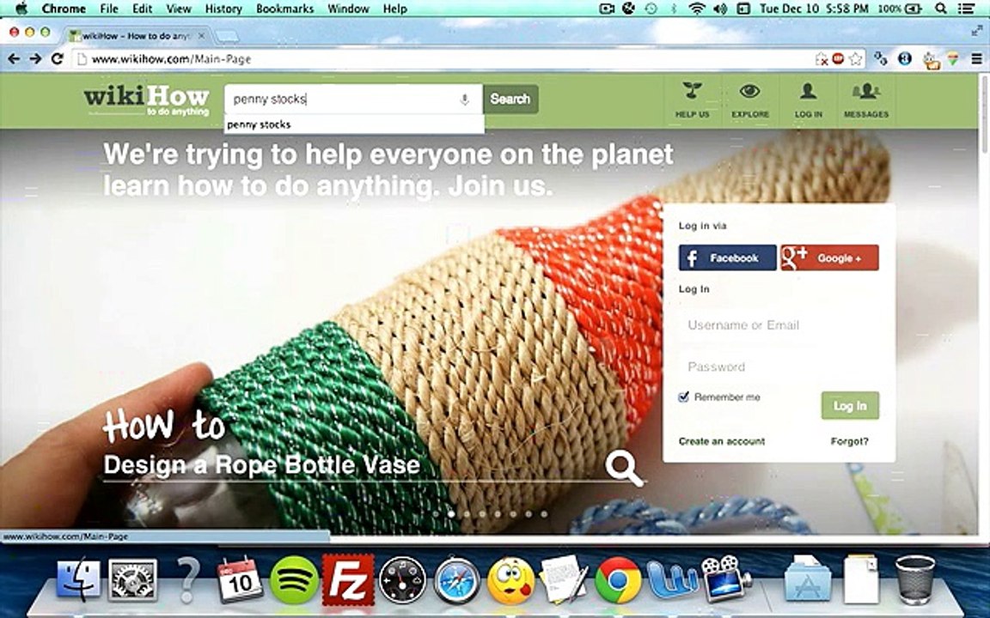Reload the page with the refresh icon
Viewport: 990px width, 618px height.
click(57, 58)
